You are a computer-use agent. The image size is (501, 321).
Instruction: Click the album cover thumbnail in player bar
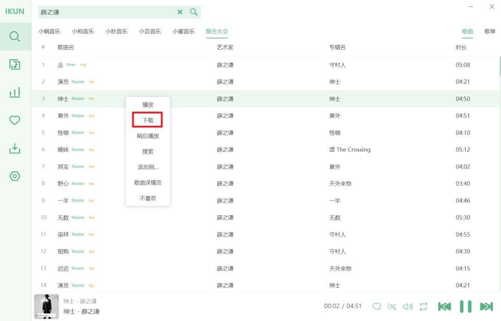pyautogui.click(x=46, y=306)
